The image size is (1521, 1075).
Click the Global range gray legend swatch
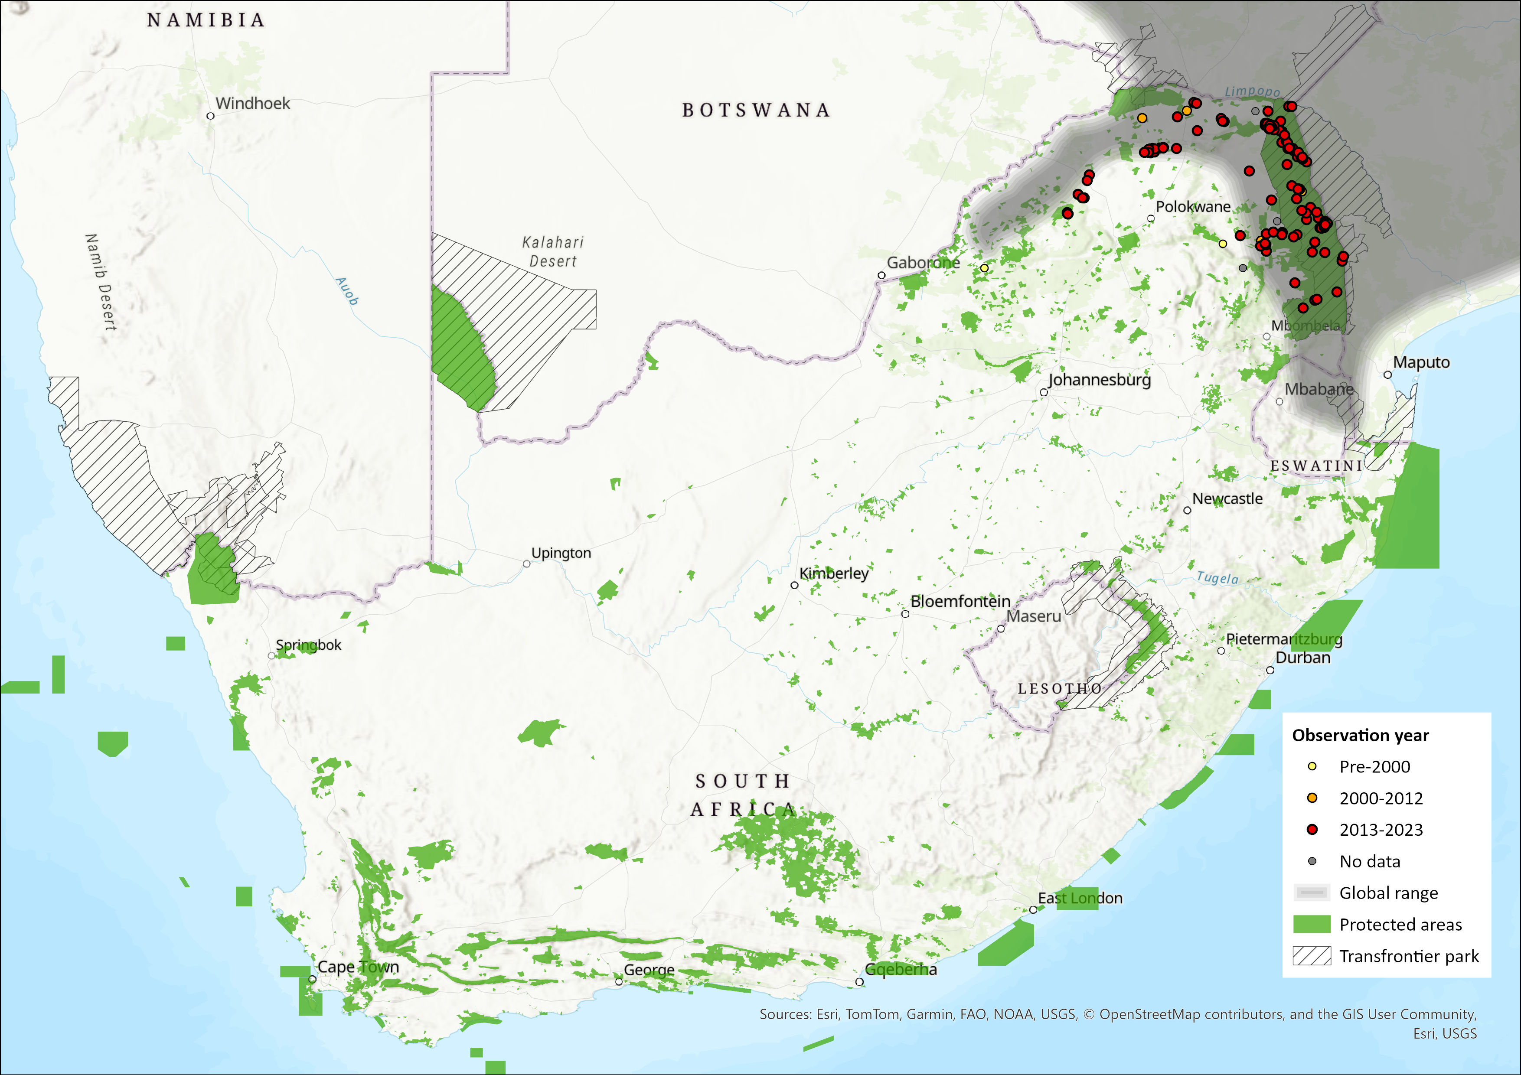[1312, 893]
